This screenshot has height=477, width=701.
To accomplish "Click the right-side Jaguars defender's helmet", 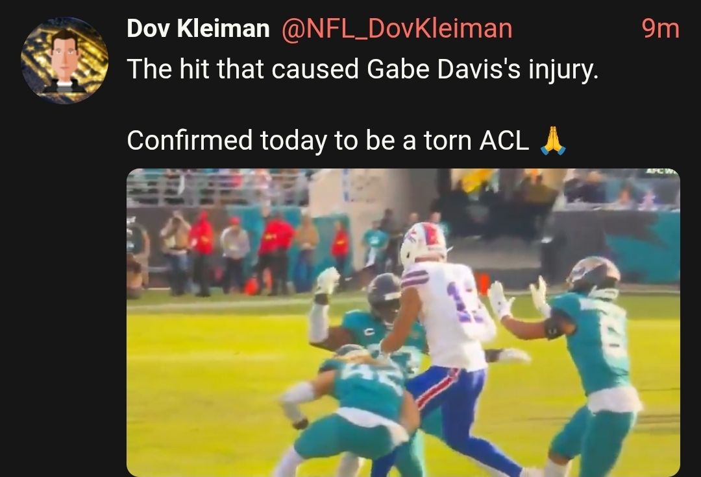I will pos(594,274).
